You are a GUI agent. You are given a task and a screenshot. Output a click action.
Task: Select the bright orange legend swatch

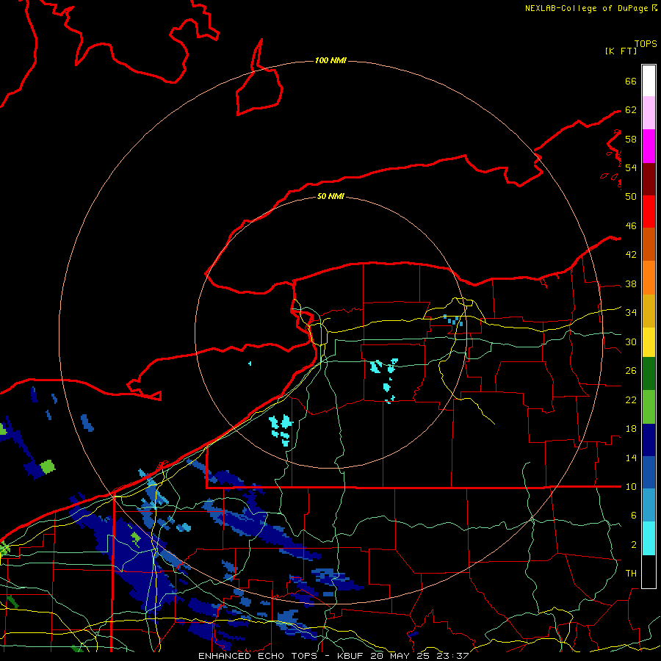(x=649, y=278)
